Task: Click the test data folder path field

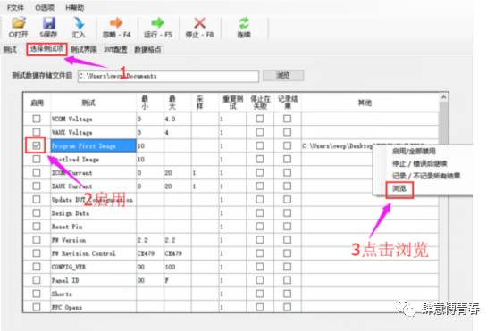Action: tap(168, 76)
